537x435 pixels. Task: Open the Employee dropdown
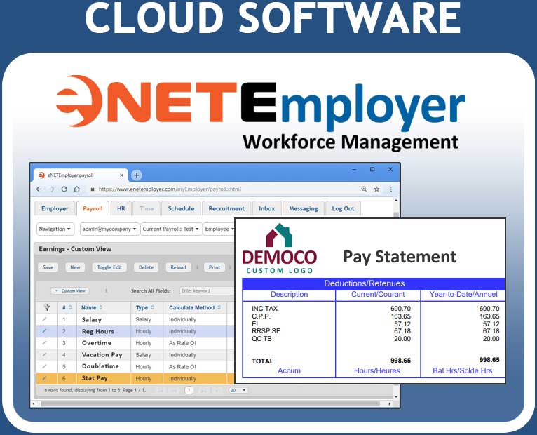[x=219, y=229]
